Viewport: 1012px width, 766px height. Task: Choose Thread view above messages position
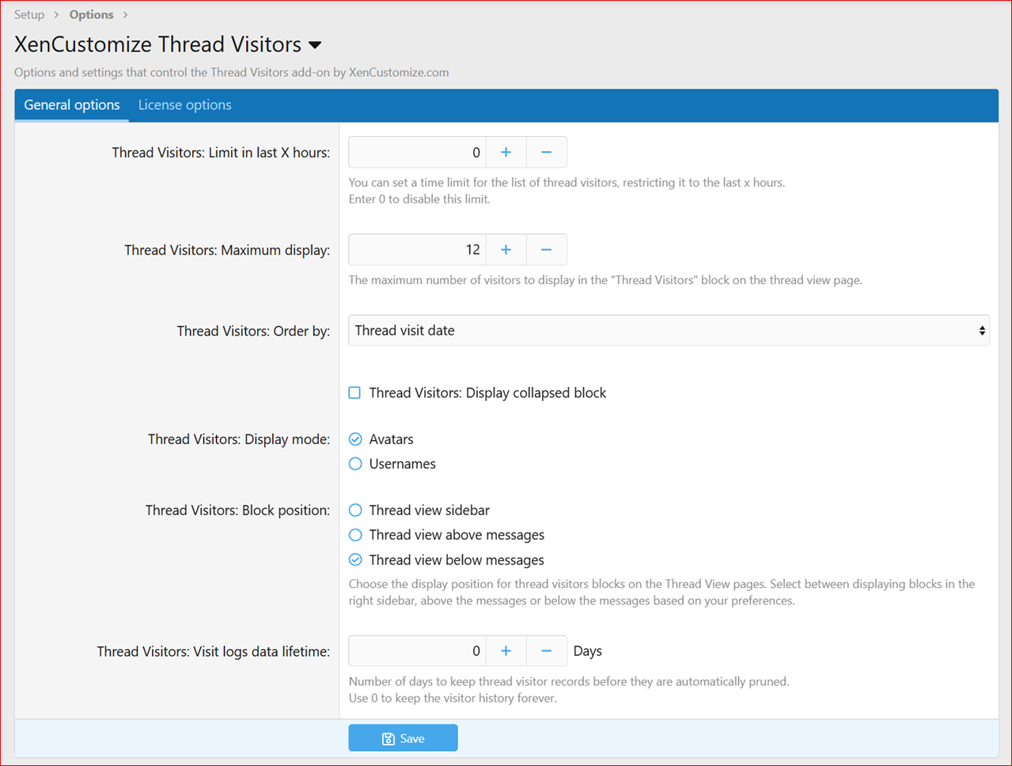355,535
